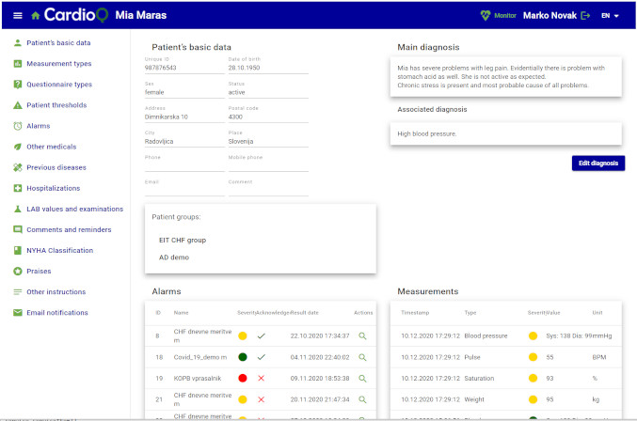Click the LAB values flask icon
Image resolution: width=637 pixels, height=421 pixels.
[18, 209]
